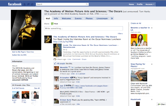Viewport: 166px width, 106px height.
Task: Close the 'Stop Paying for Plastic!' ad
Action: [x=152, y=64]
